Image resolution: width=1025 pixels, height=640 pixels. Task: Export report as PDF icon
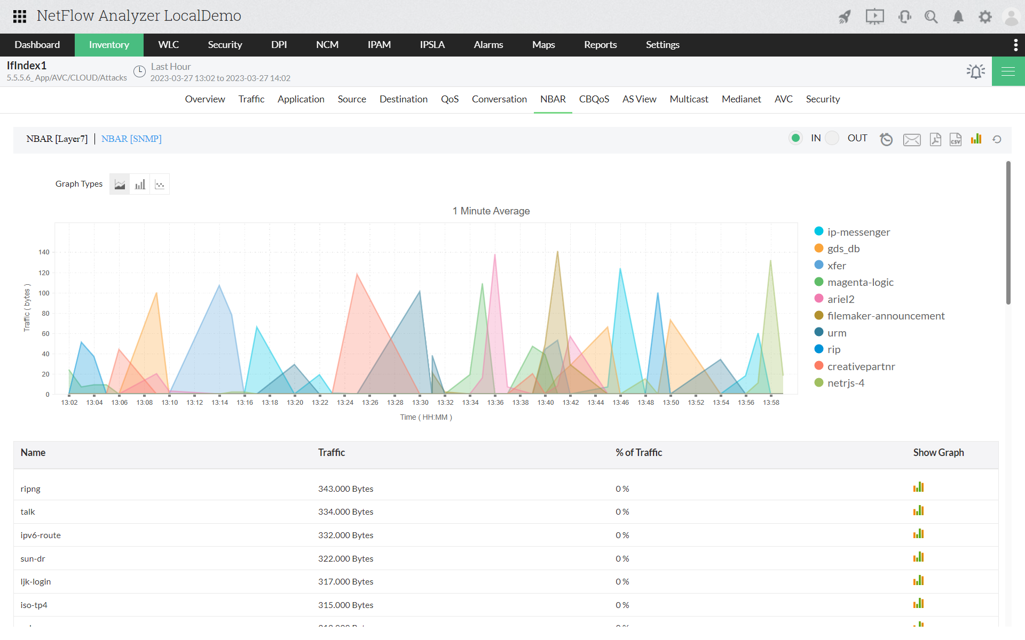click(x=935, y=139)
